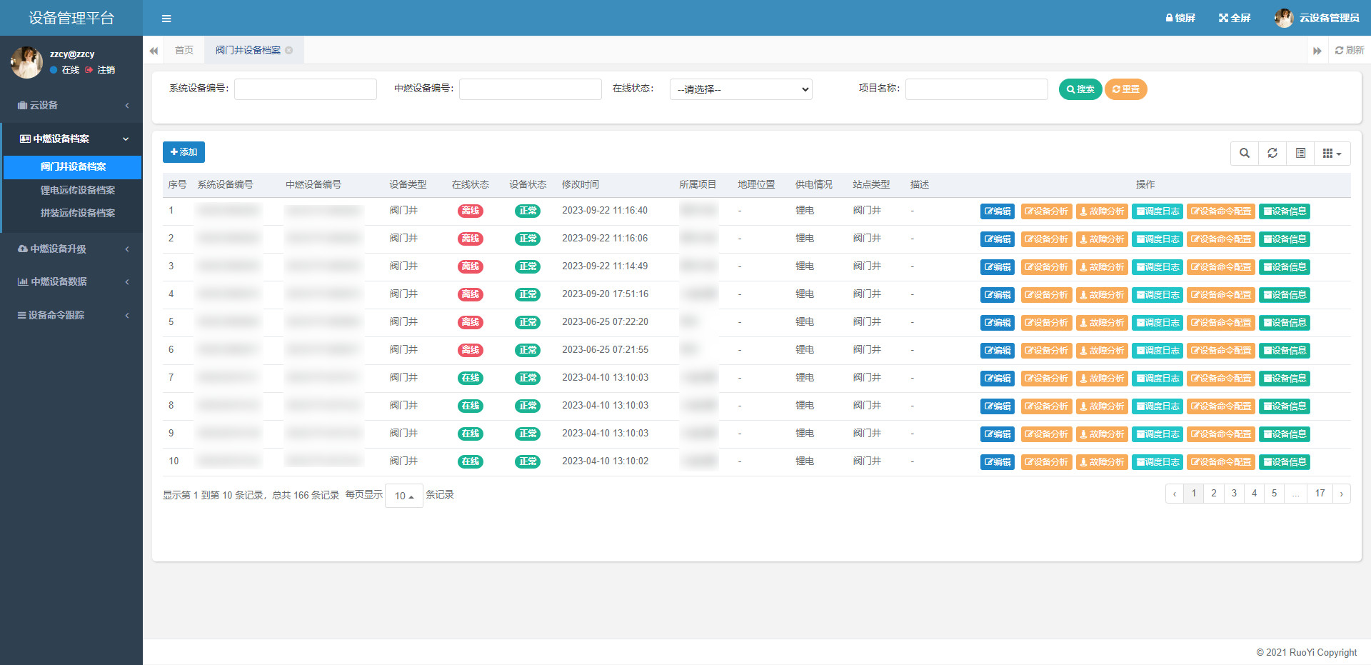
Task: Expand the 云设备 sidebar menu
Action: (x=71, y=105)
